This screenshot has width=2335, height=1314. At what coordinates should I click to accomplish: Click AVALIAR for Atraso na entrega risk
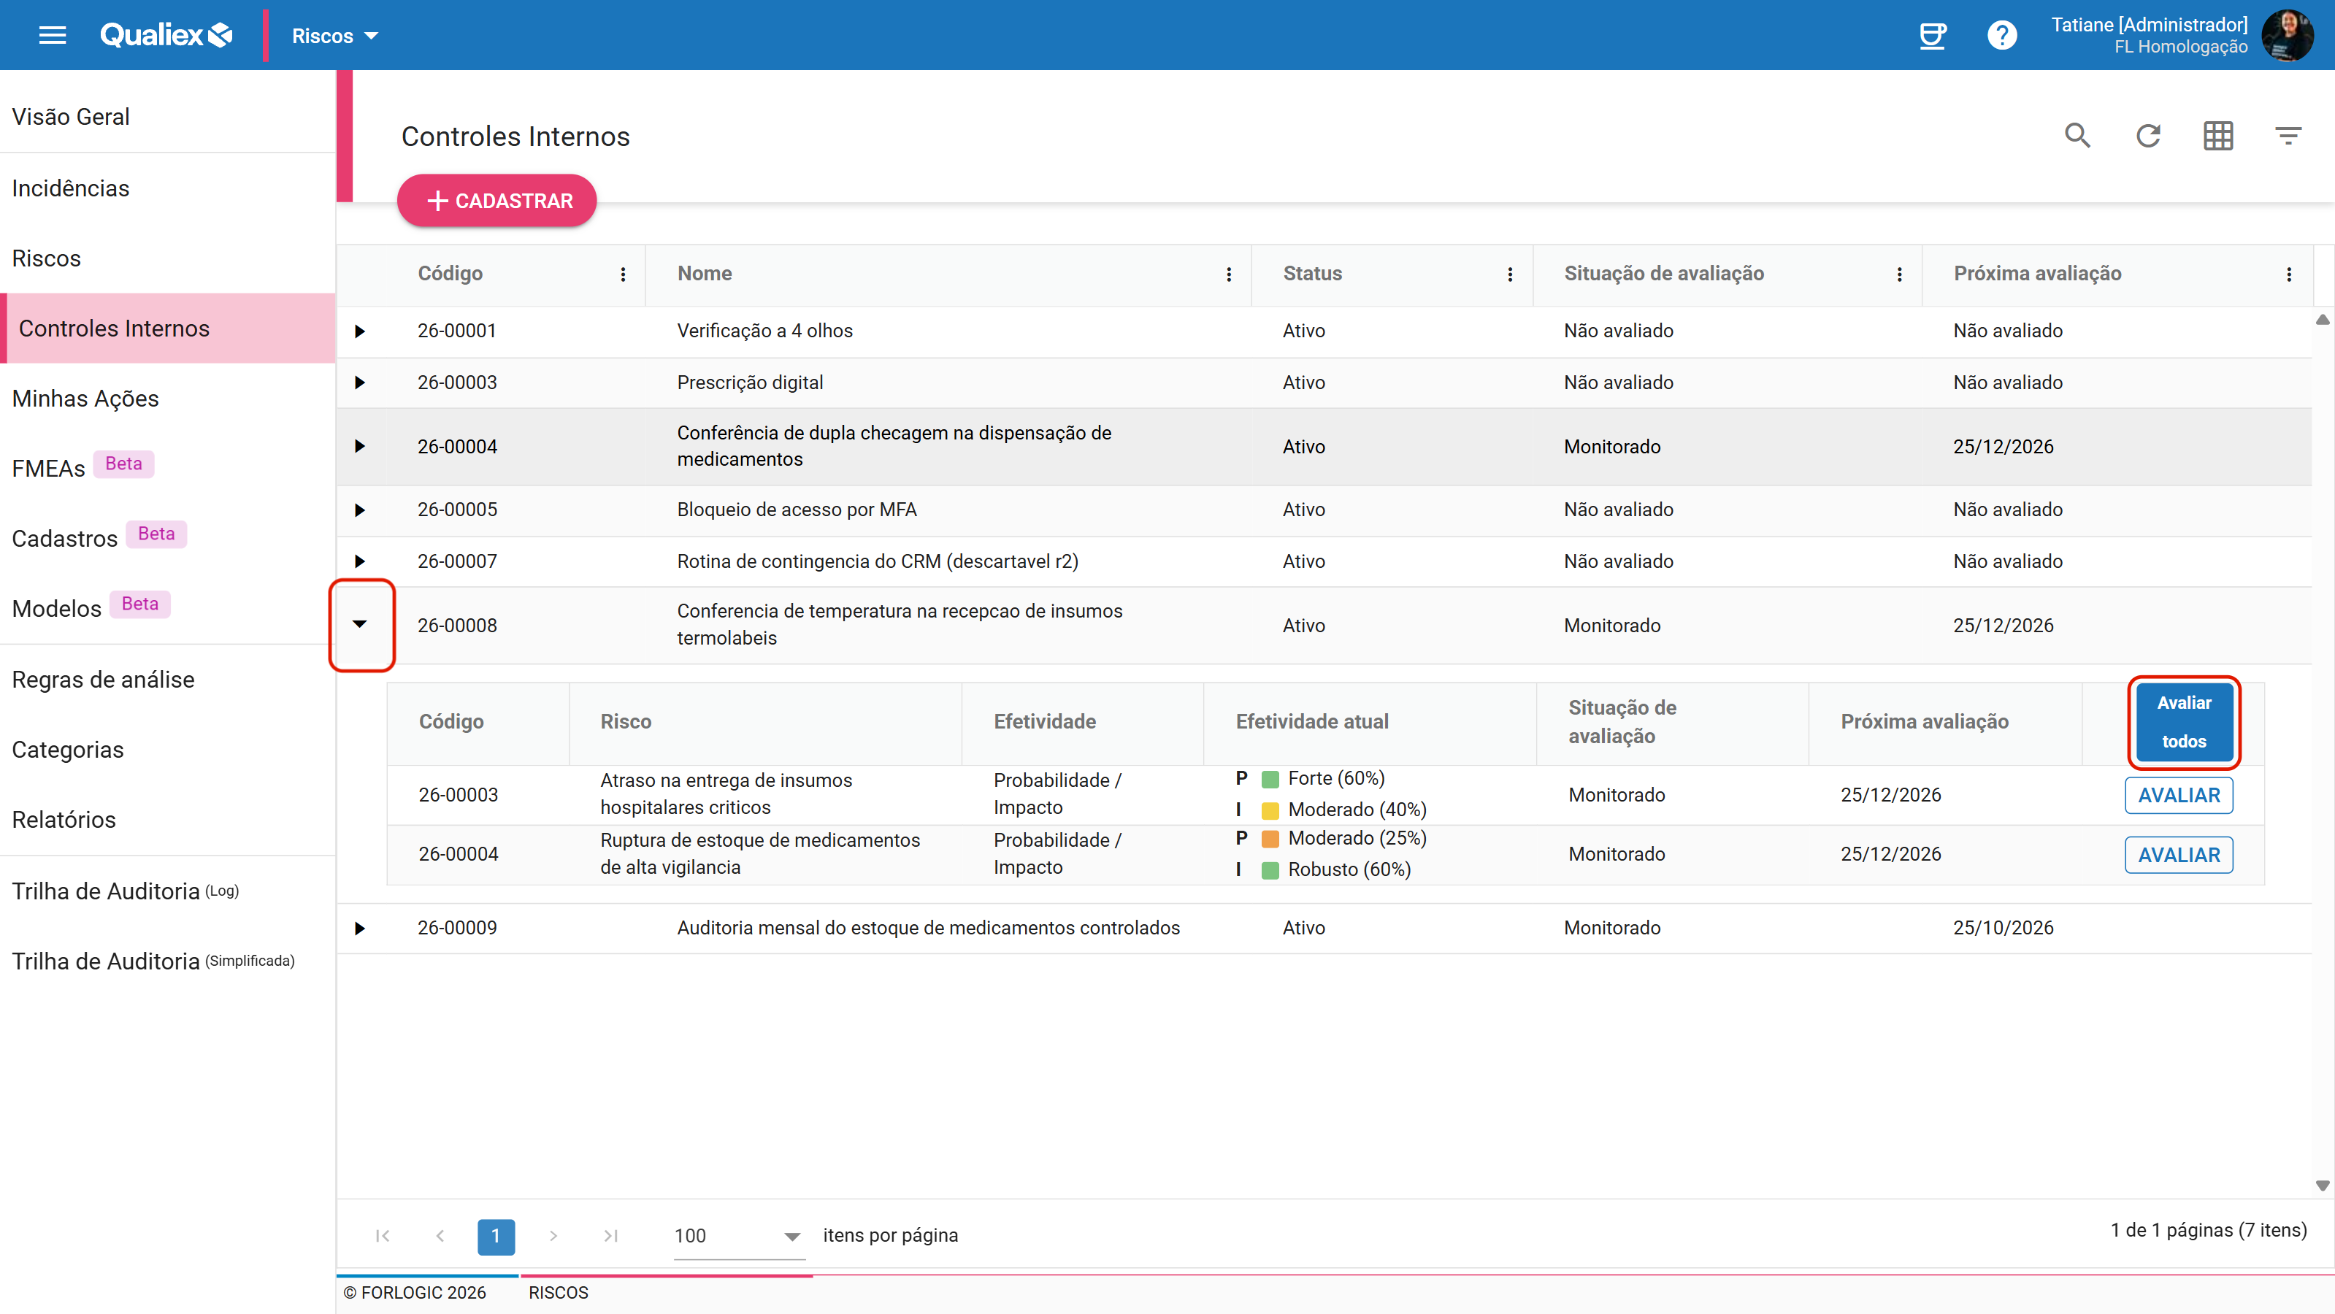(x=2179, y=796)
